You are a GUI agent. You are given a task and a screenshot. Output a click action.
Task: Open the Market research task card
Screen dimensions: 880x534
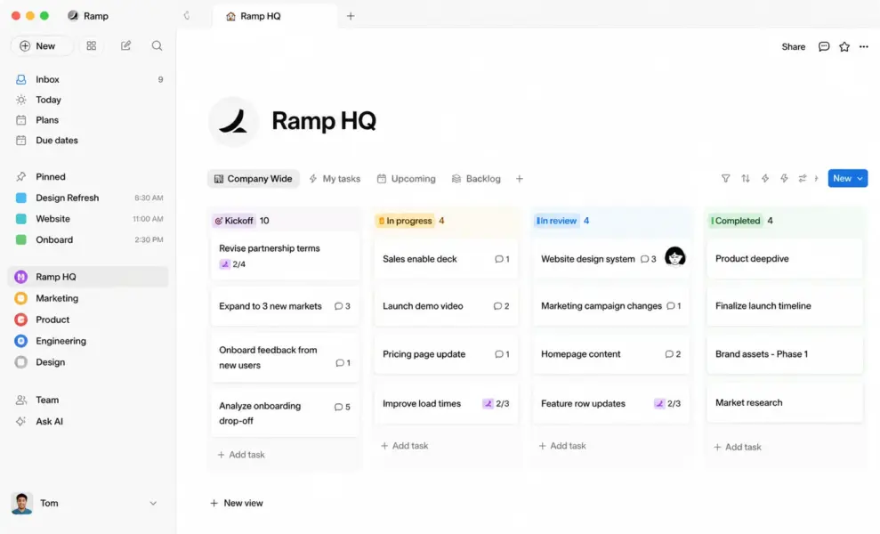[785, 402]
